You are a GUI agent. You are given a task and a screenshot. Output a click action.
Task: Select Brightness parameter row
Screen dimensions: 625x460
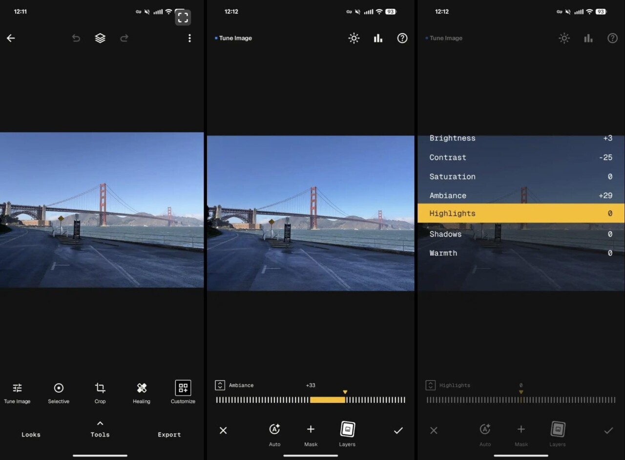click(521, 138)
